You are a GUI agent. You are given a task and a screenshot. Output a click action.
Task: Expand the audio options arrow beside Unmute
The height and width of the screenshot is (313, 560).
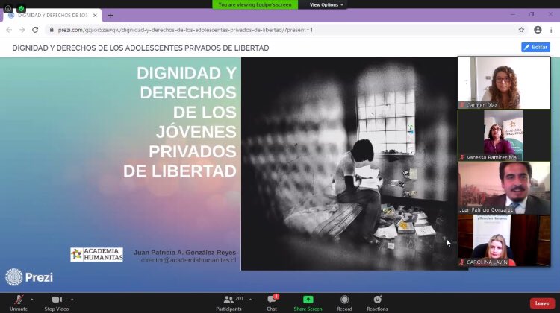click(32, 300)
